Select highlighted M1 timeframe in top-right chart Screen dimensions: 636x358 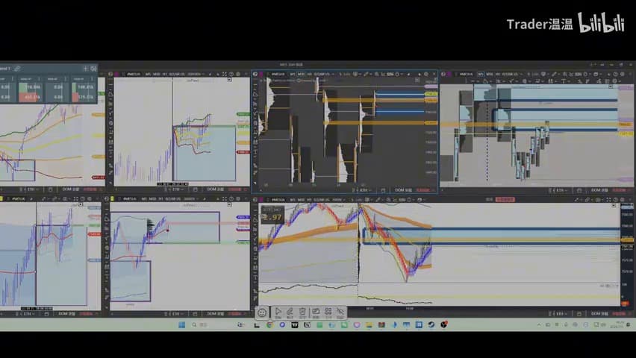[481, 74]
